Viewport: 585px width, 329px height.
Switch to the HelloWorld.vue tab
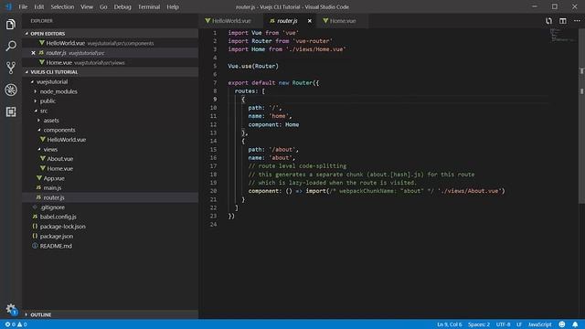231,21
